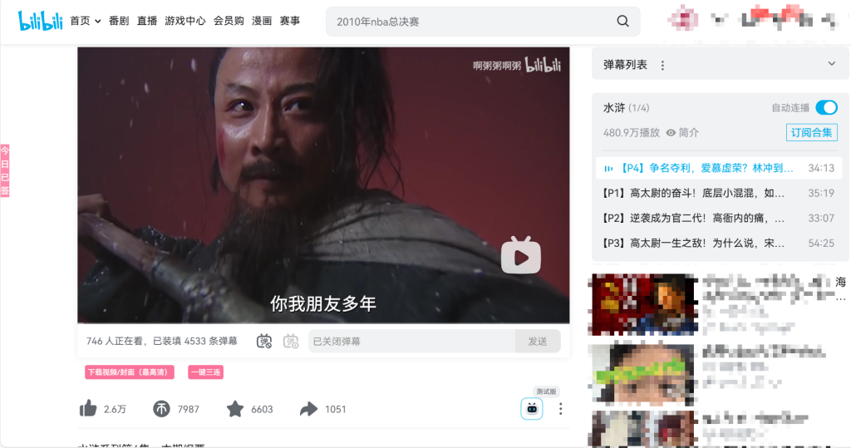Go to 番剧 in top navigation
Screen dimensions: 851x448
coord(119,21)
